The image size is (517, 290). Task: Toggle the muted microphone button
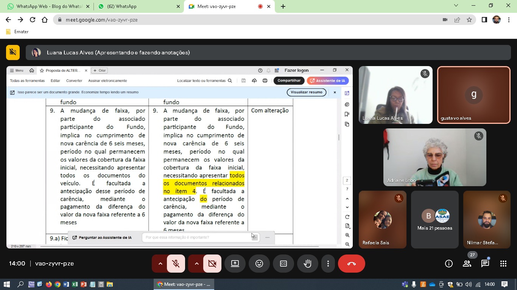(176, 264)
